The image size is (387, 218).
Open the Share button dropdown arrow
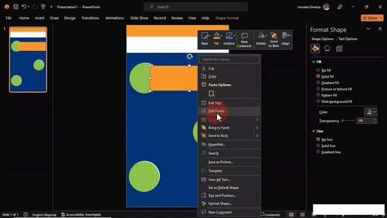pyautogui.click(x=382, y=18)
